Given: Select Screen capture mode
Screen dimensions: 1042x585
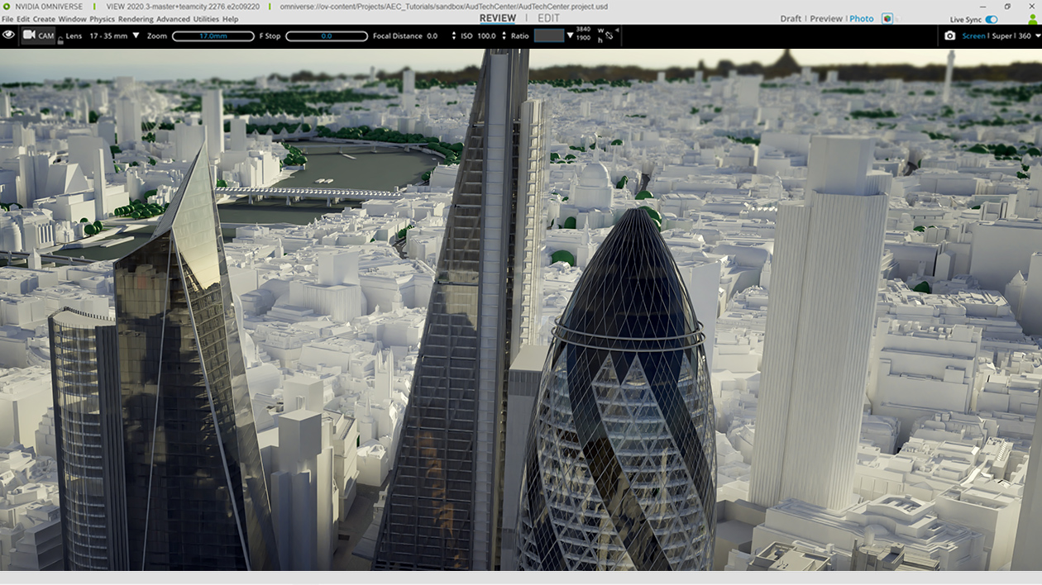Looking at the screenshot, I should (973, 36).
